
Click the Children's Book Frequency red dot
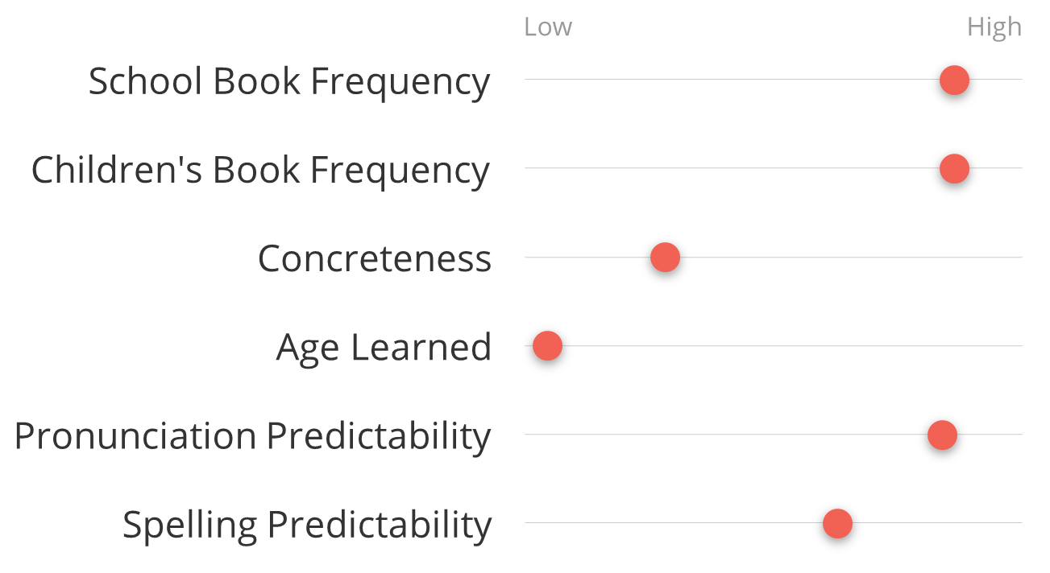pos(954,169)
